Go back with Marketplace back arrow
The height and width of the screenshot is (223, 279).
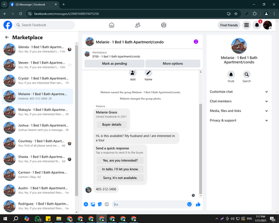[x=7, y=37]
